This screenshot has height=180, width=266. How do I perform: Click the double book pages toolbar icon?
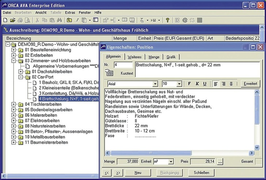point(132,20)
